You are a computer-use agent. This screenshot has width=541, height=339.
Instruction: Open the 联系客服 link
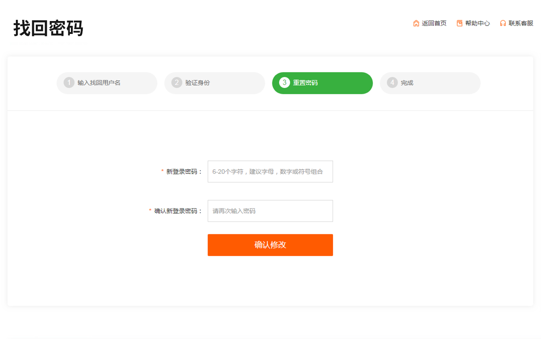point(521,23)
